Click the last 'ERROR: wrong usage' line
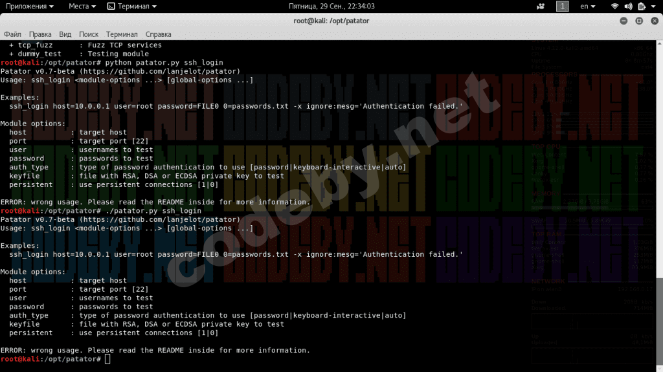The image size is (663, 372). [155, 350]
